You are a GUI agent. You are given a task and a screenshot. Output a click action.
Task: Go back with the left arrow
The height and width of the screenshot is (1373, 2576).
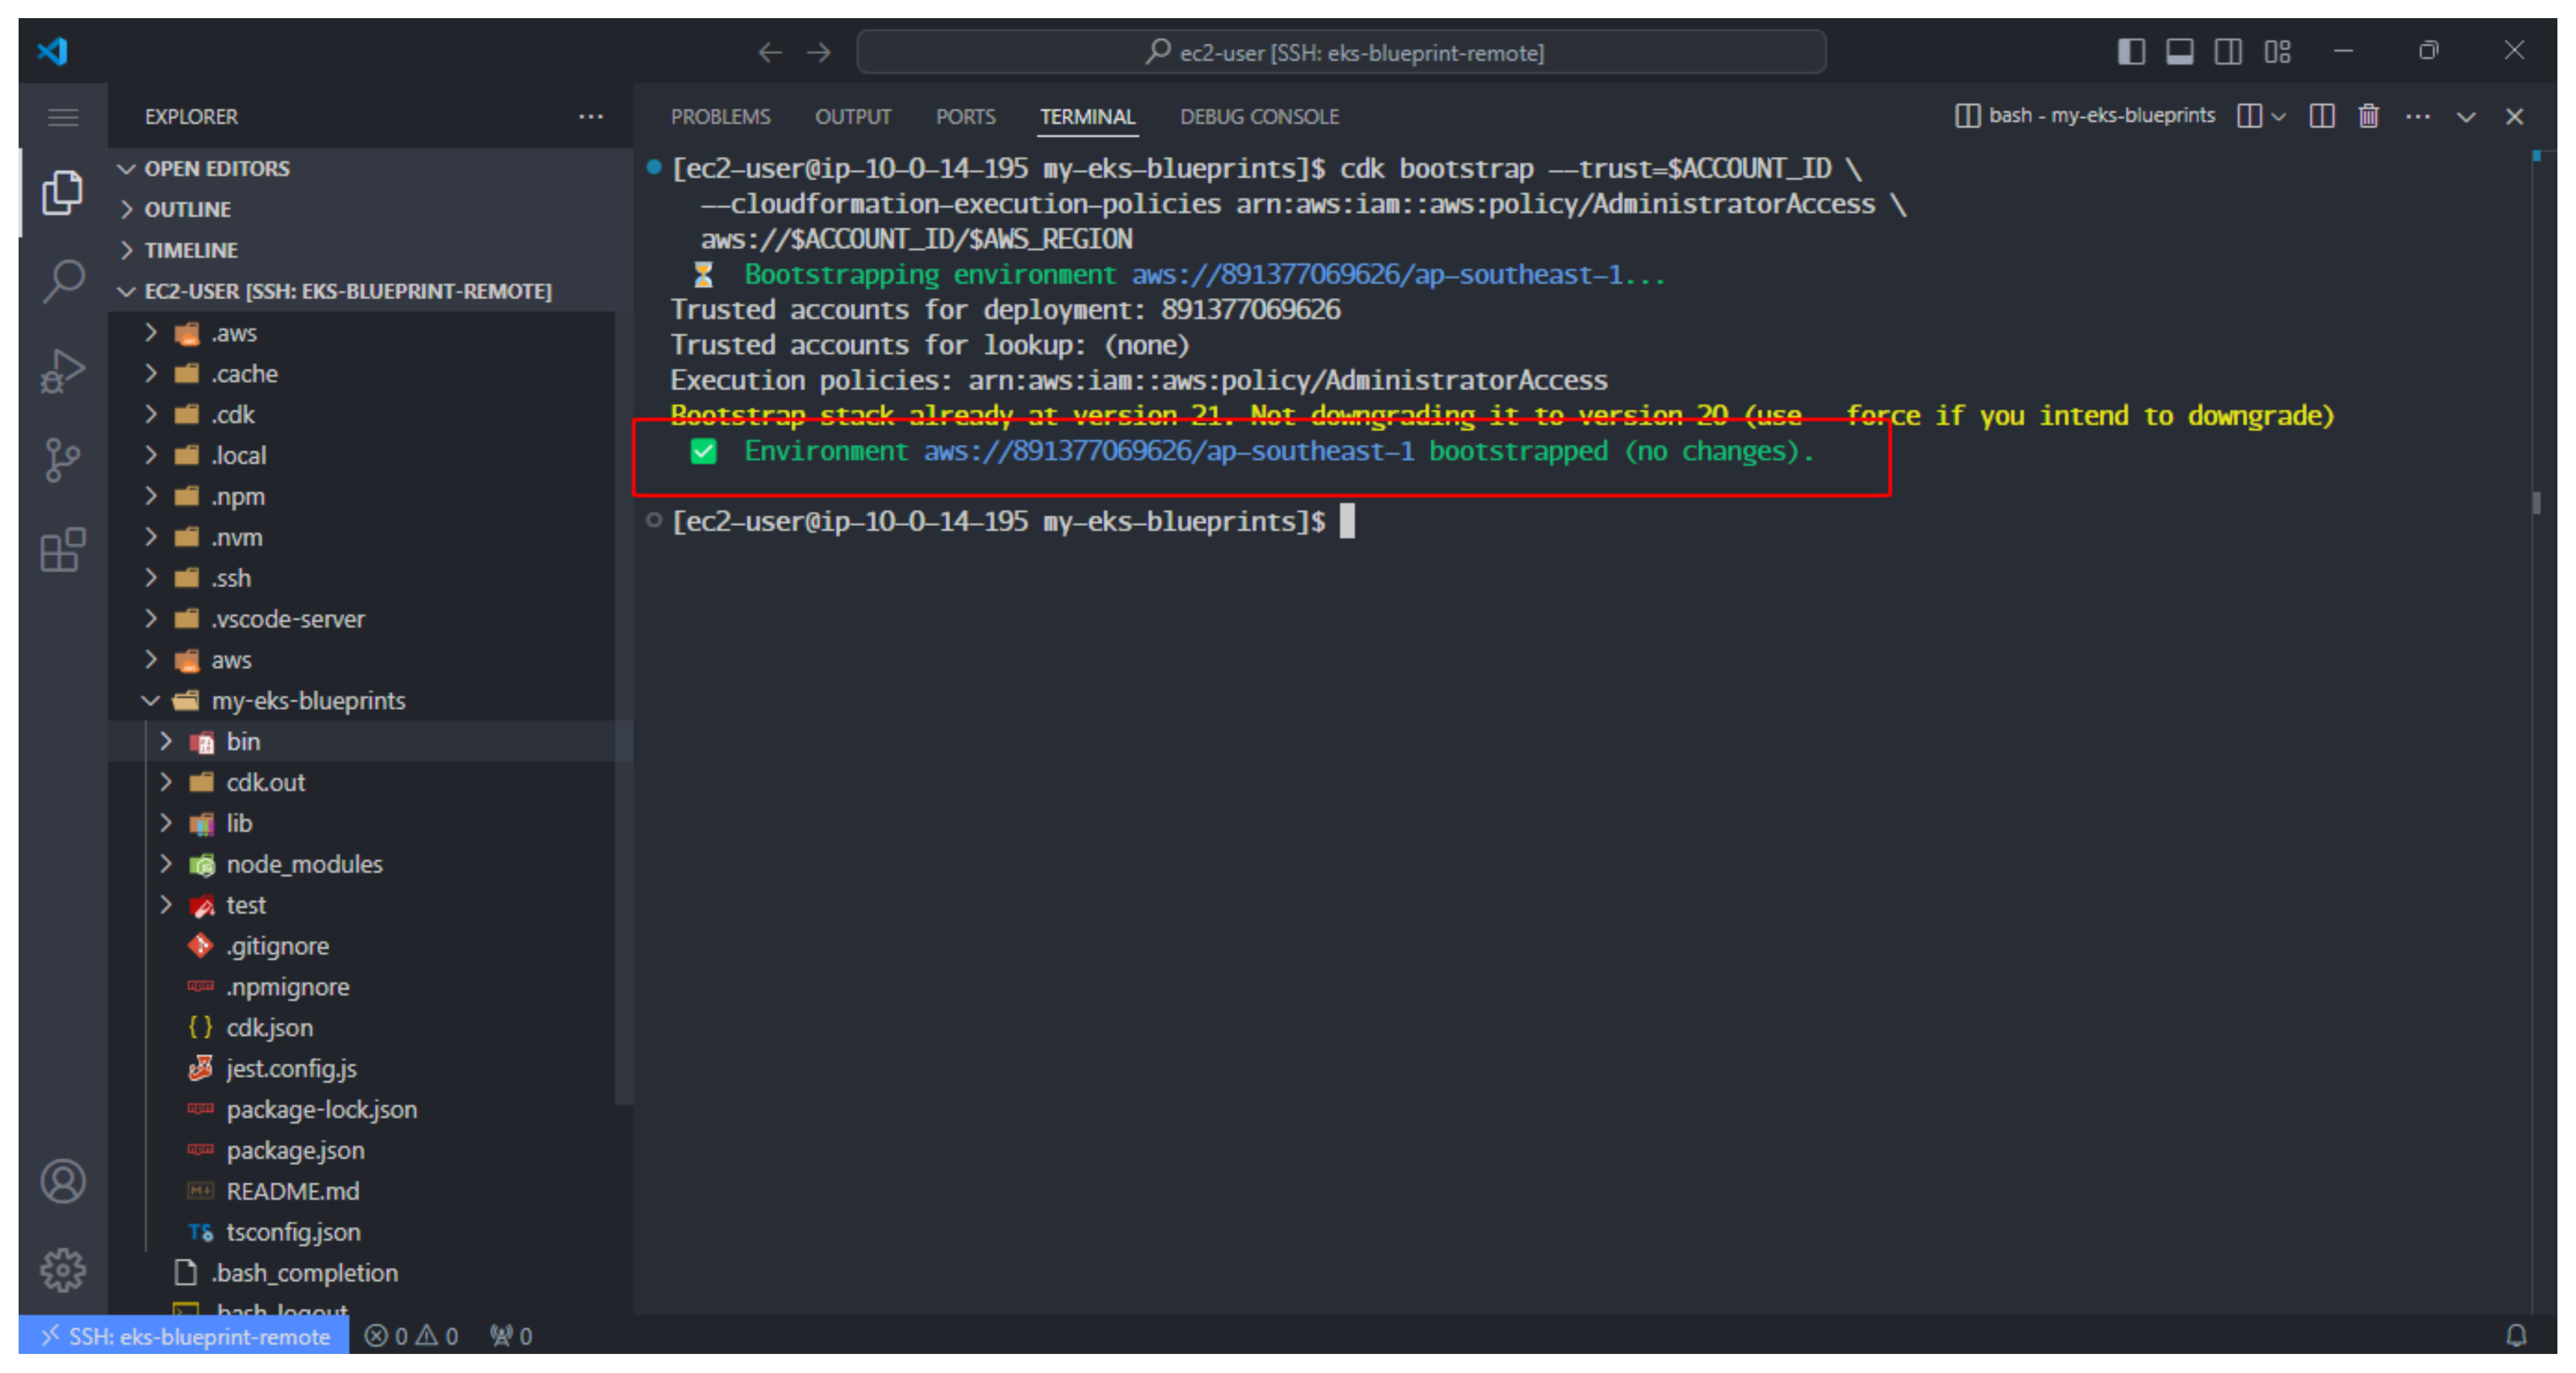pyautogui.click(x=769, y=52)
